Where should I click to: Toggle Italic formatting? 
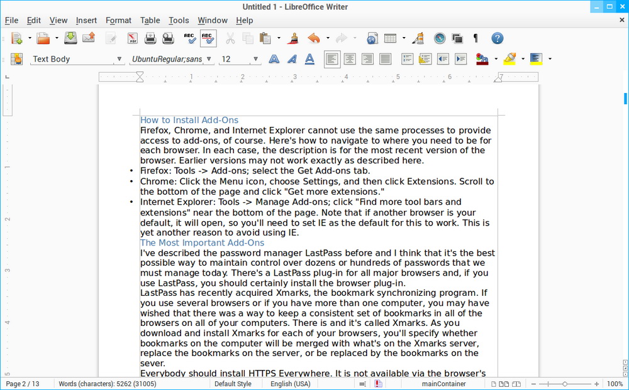[292, 59]
